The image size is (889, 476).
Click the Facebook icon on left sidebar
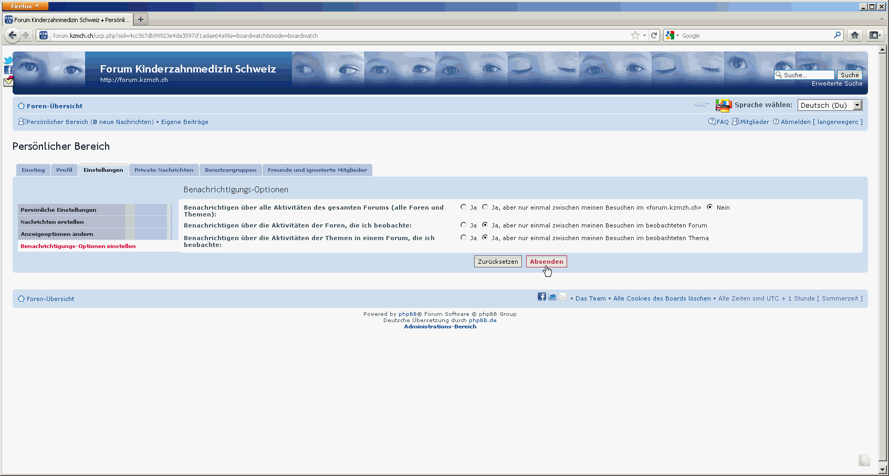[x=8, y=70]
